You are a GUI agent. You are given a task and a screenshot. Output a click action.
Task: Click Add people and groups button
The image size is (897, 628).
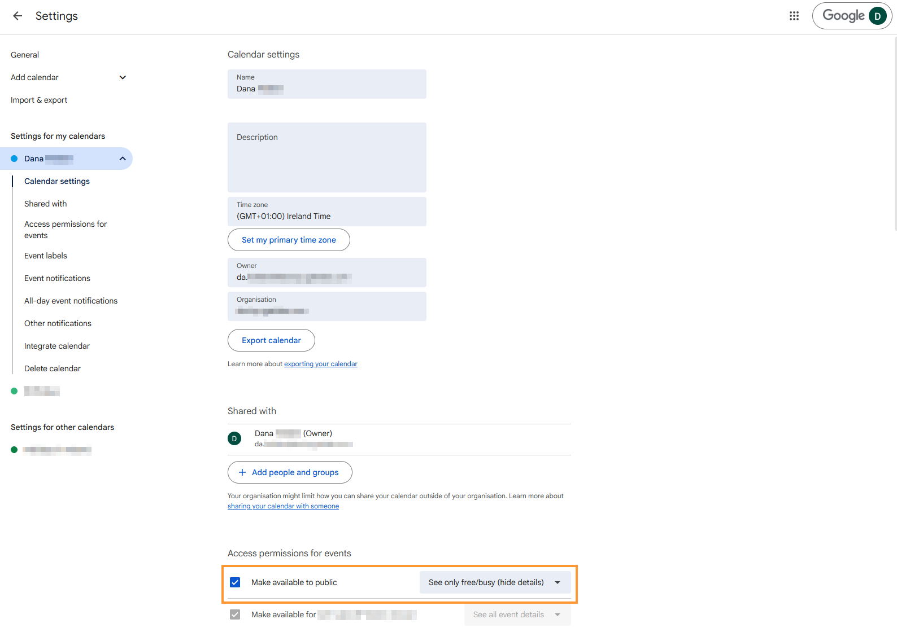[x=290, y=472]
